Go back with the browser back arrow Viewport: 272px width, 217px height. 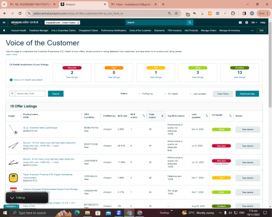[x=5, y=14]
